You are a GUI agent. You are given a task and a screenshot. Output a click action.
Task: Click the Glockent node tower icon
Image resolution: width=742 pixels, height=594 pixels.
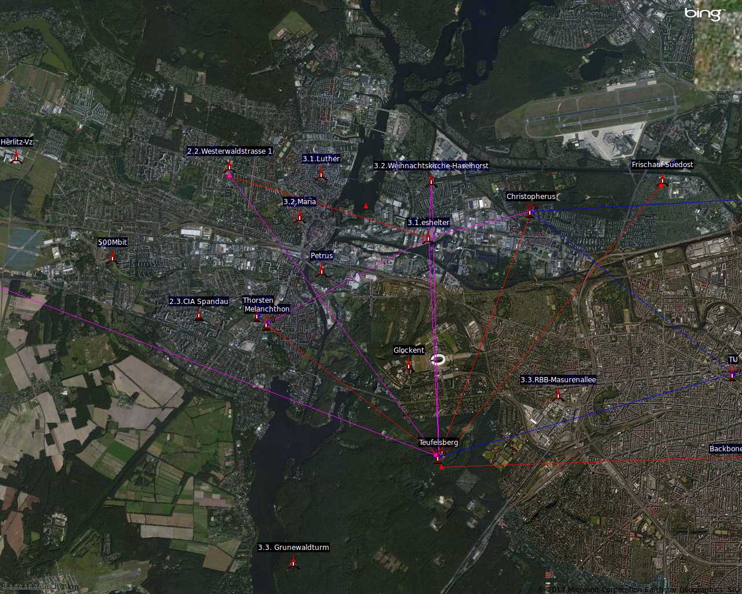click(x=409, y=365)
